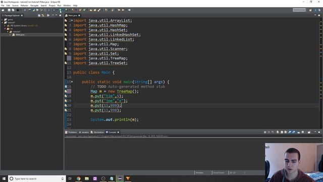Click Collapse All in Package Explorer
This screenshot has height=182, width=323.
(39, 16)
